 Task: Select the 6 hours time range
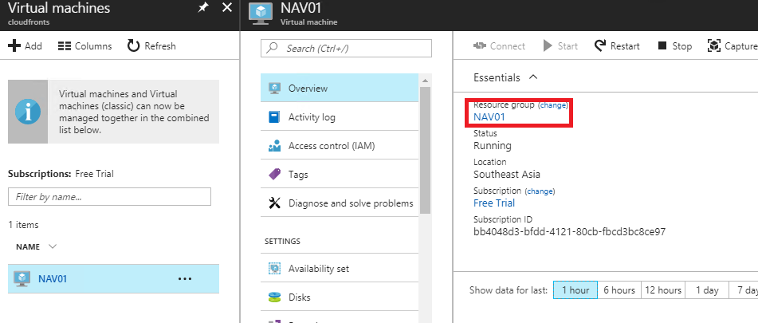pos(619,290)
